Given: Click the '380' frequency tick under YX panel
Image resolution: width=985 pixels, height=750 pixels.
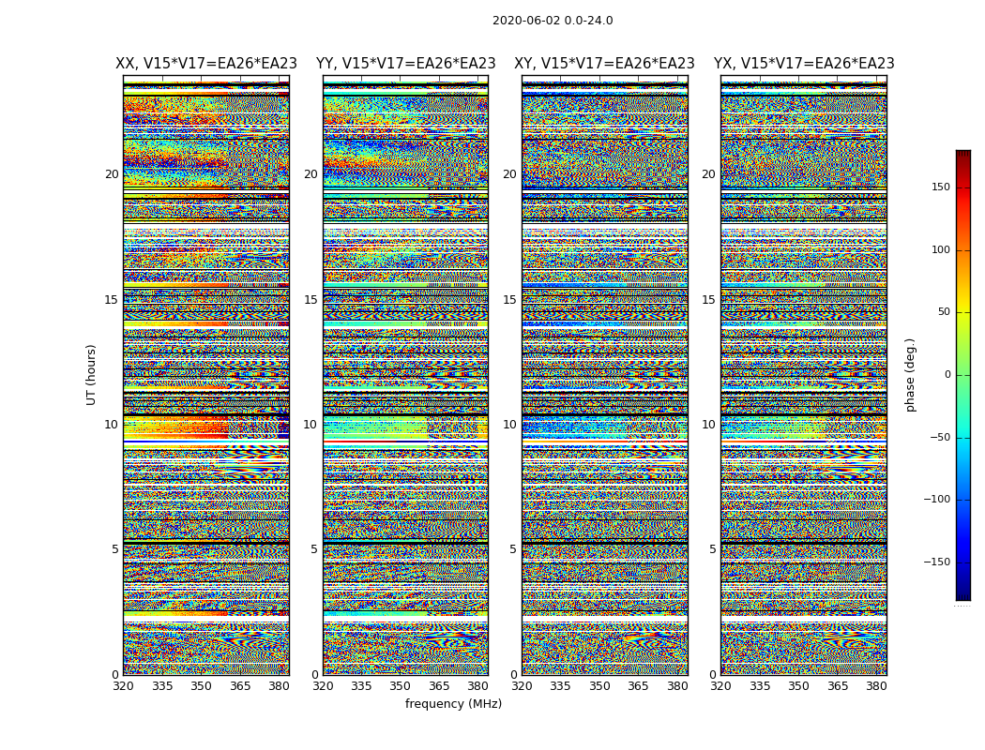Looking at the screenshot, I should click(x=876, y=686).
